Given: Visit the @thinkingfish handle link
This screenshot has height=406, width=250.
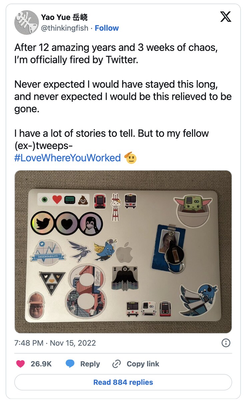Looking at the screenshot, I should click(65, 28).
